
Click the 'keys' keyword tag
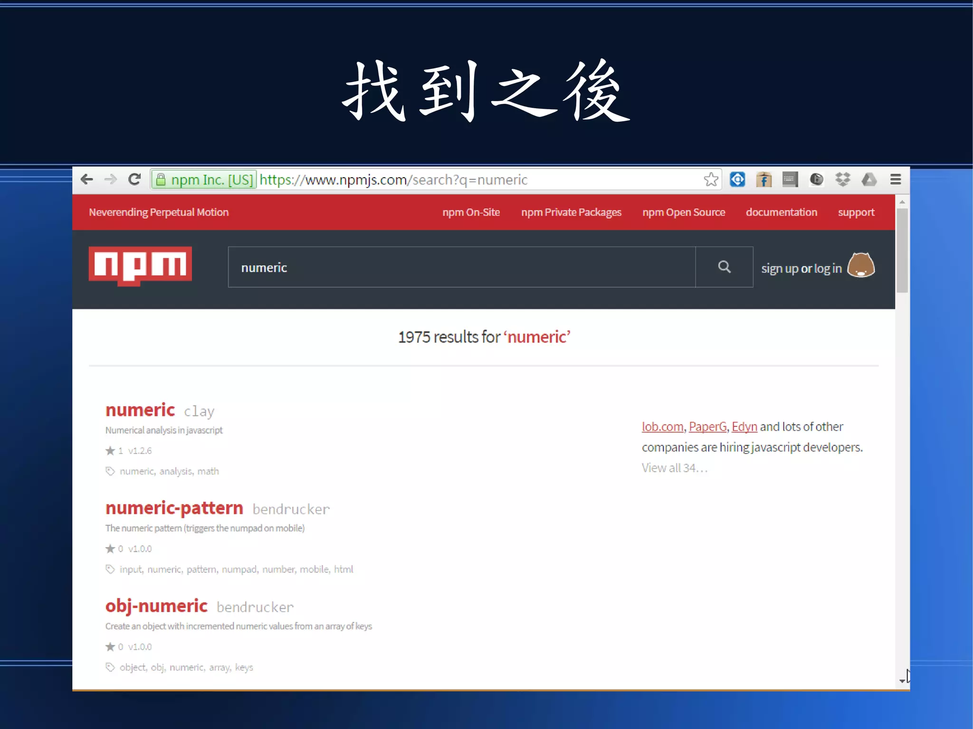(244, 667)
